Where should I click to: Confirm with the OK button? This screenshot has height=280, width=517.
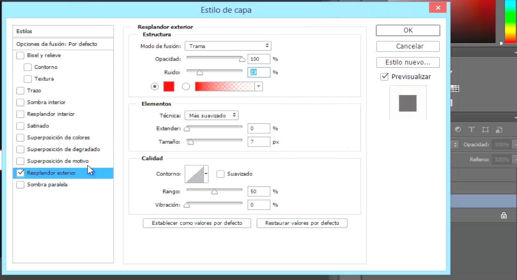pyautogui.click(x=408, y=30)
